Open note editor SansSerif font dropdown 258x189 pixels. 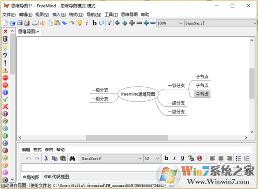(x=112, y=159)
